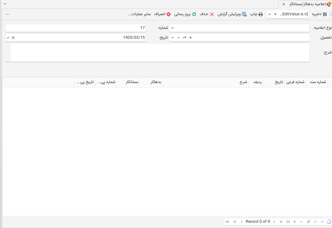The height and width of the screenshot is (228, 332).
Task: Go to the next page of records
Action: pos(281,222)
